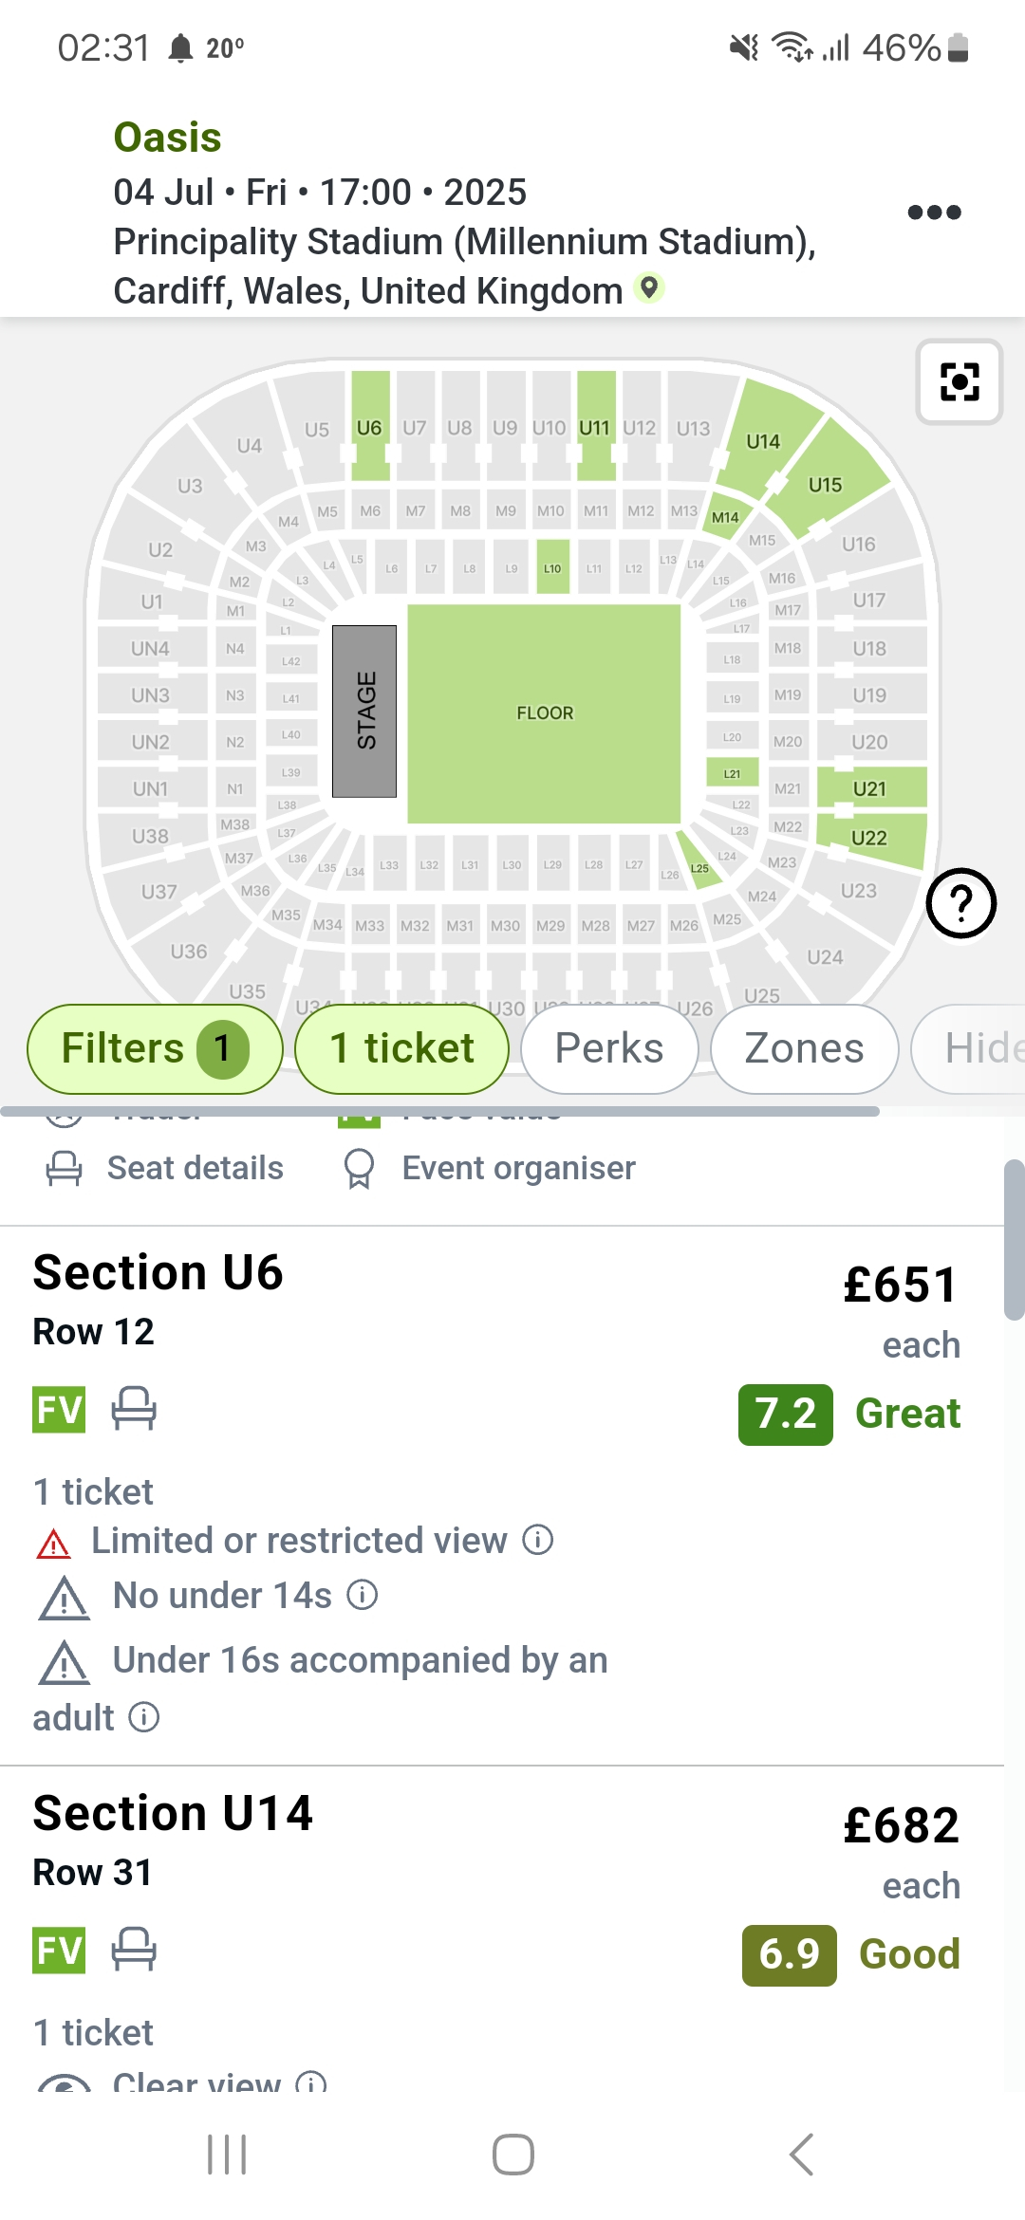The height and width of the screenshot is (2220, 1025).
Task: Tap info icon next to No under 14s
Action: pyautogui.click(x=363, y=1595)
